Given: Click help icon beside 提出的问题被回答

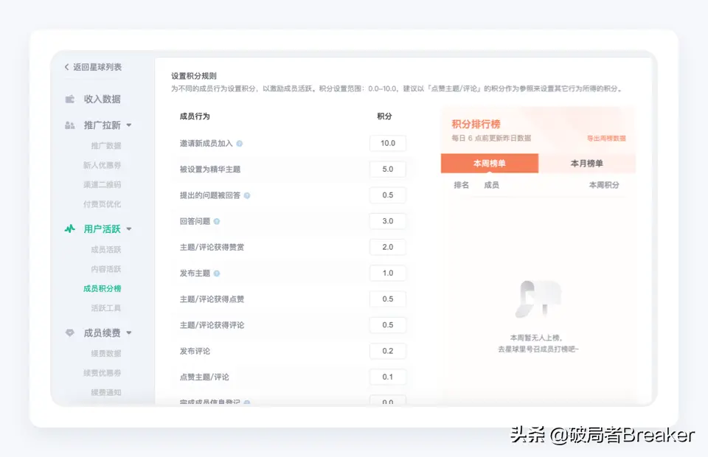Looking at the screenshot, I should tap(247, 195).
